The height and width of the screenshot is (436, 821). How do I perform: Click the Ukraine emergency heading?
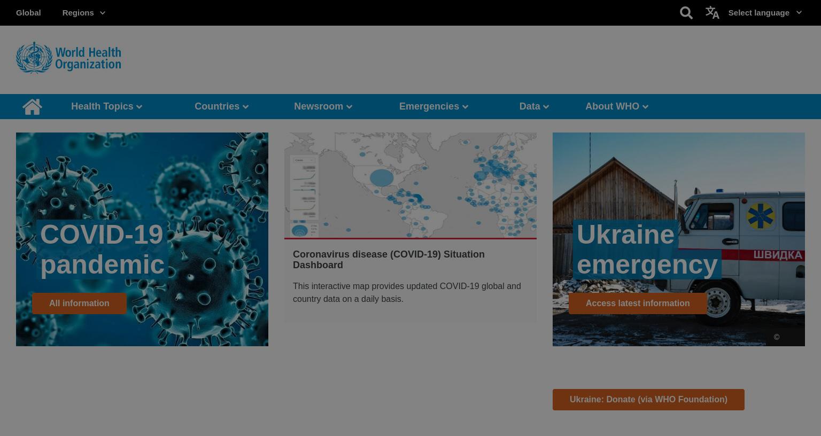tap(647, 250)
